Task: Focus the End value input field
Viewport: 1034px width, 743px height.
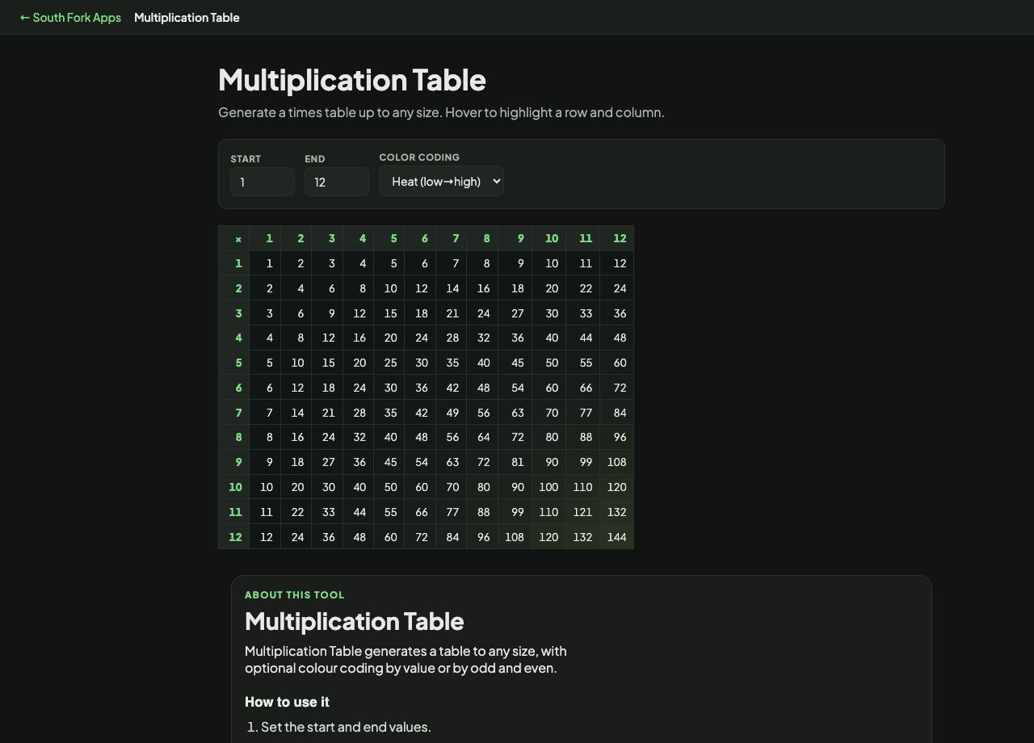Action: coord(337,182)
